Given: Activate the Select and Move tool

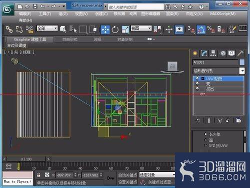Looking at the screenshot, I should pyautogui.click(x=105, y=30).
